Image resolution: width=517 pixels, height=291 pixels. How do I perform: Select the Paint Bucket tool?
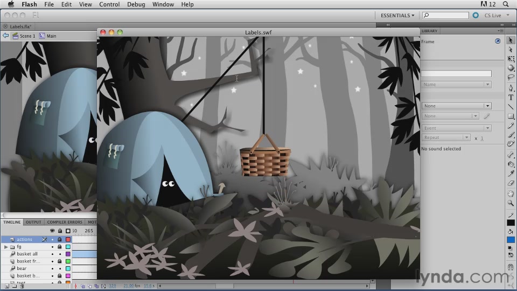[511, 164]
